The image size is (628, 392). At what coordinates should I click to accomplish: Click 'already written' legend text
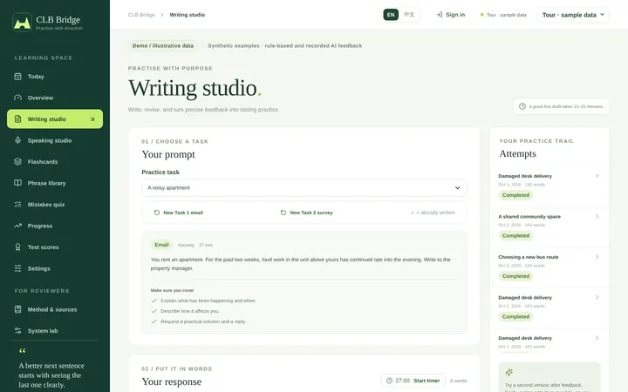coord(433,213)
